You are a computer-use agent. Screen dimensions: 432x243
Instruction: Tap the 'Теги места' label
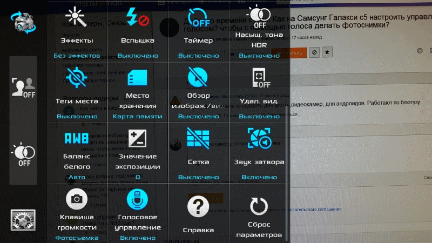[x=77, y=101]
